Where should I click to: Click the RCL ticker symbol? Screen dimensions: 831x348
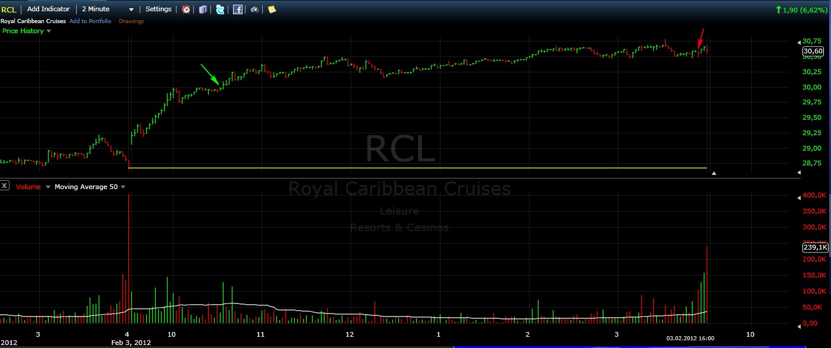(9, 9)
